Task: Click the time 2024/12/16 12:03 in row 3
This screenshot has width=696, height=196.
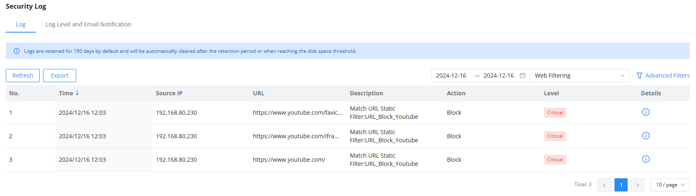Action: pos(82,160)
